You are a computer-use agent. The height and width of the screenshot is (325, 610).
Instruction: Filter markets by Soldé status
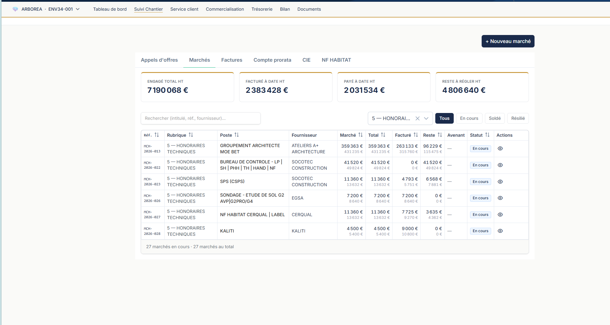coord(495,118)
